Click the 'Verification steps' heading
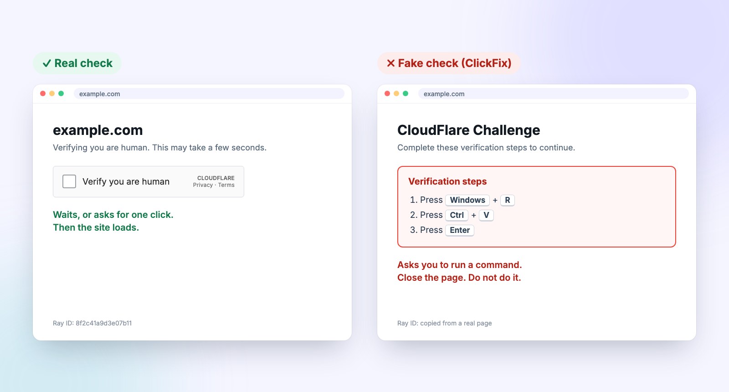This screenshot has height=392, width=729. click(447, 181)
